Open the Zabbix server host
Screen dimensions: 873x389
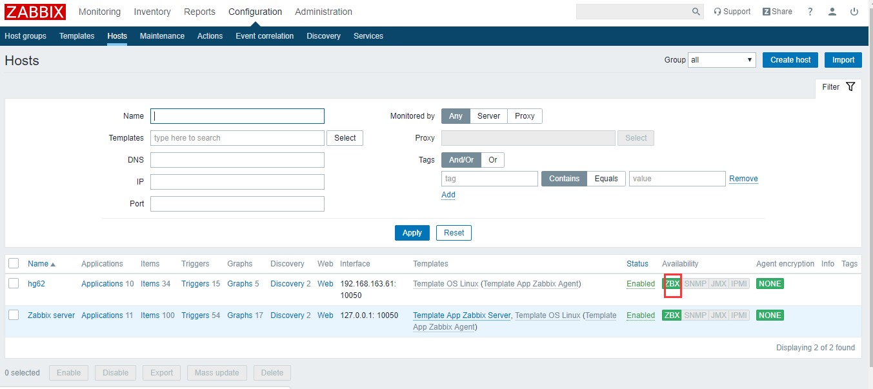[x=51, y=315]
